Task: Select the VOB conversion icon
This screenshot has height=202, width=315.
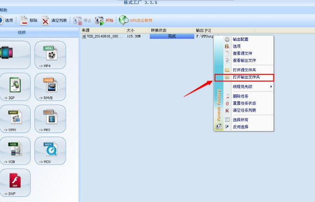Action: pyautogui.click(x=15, y=151)
